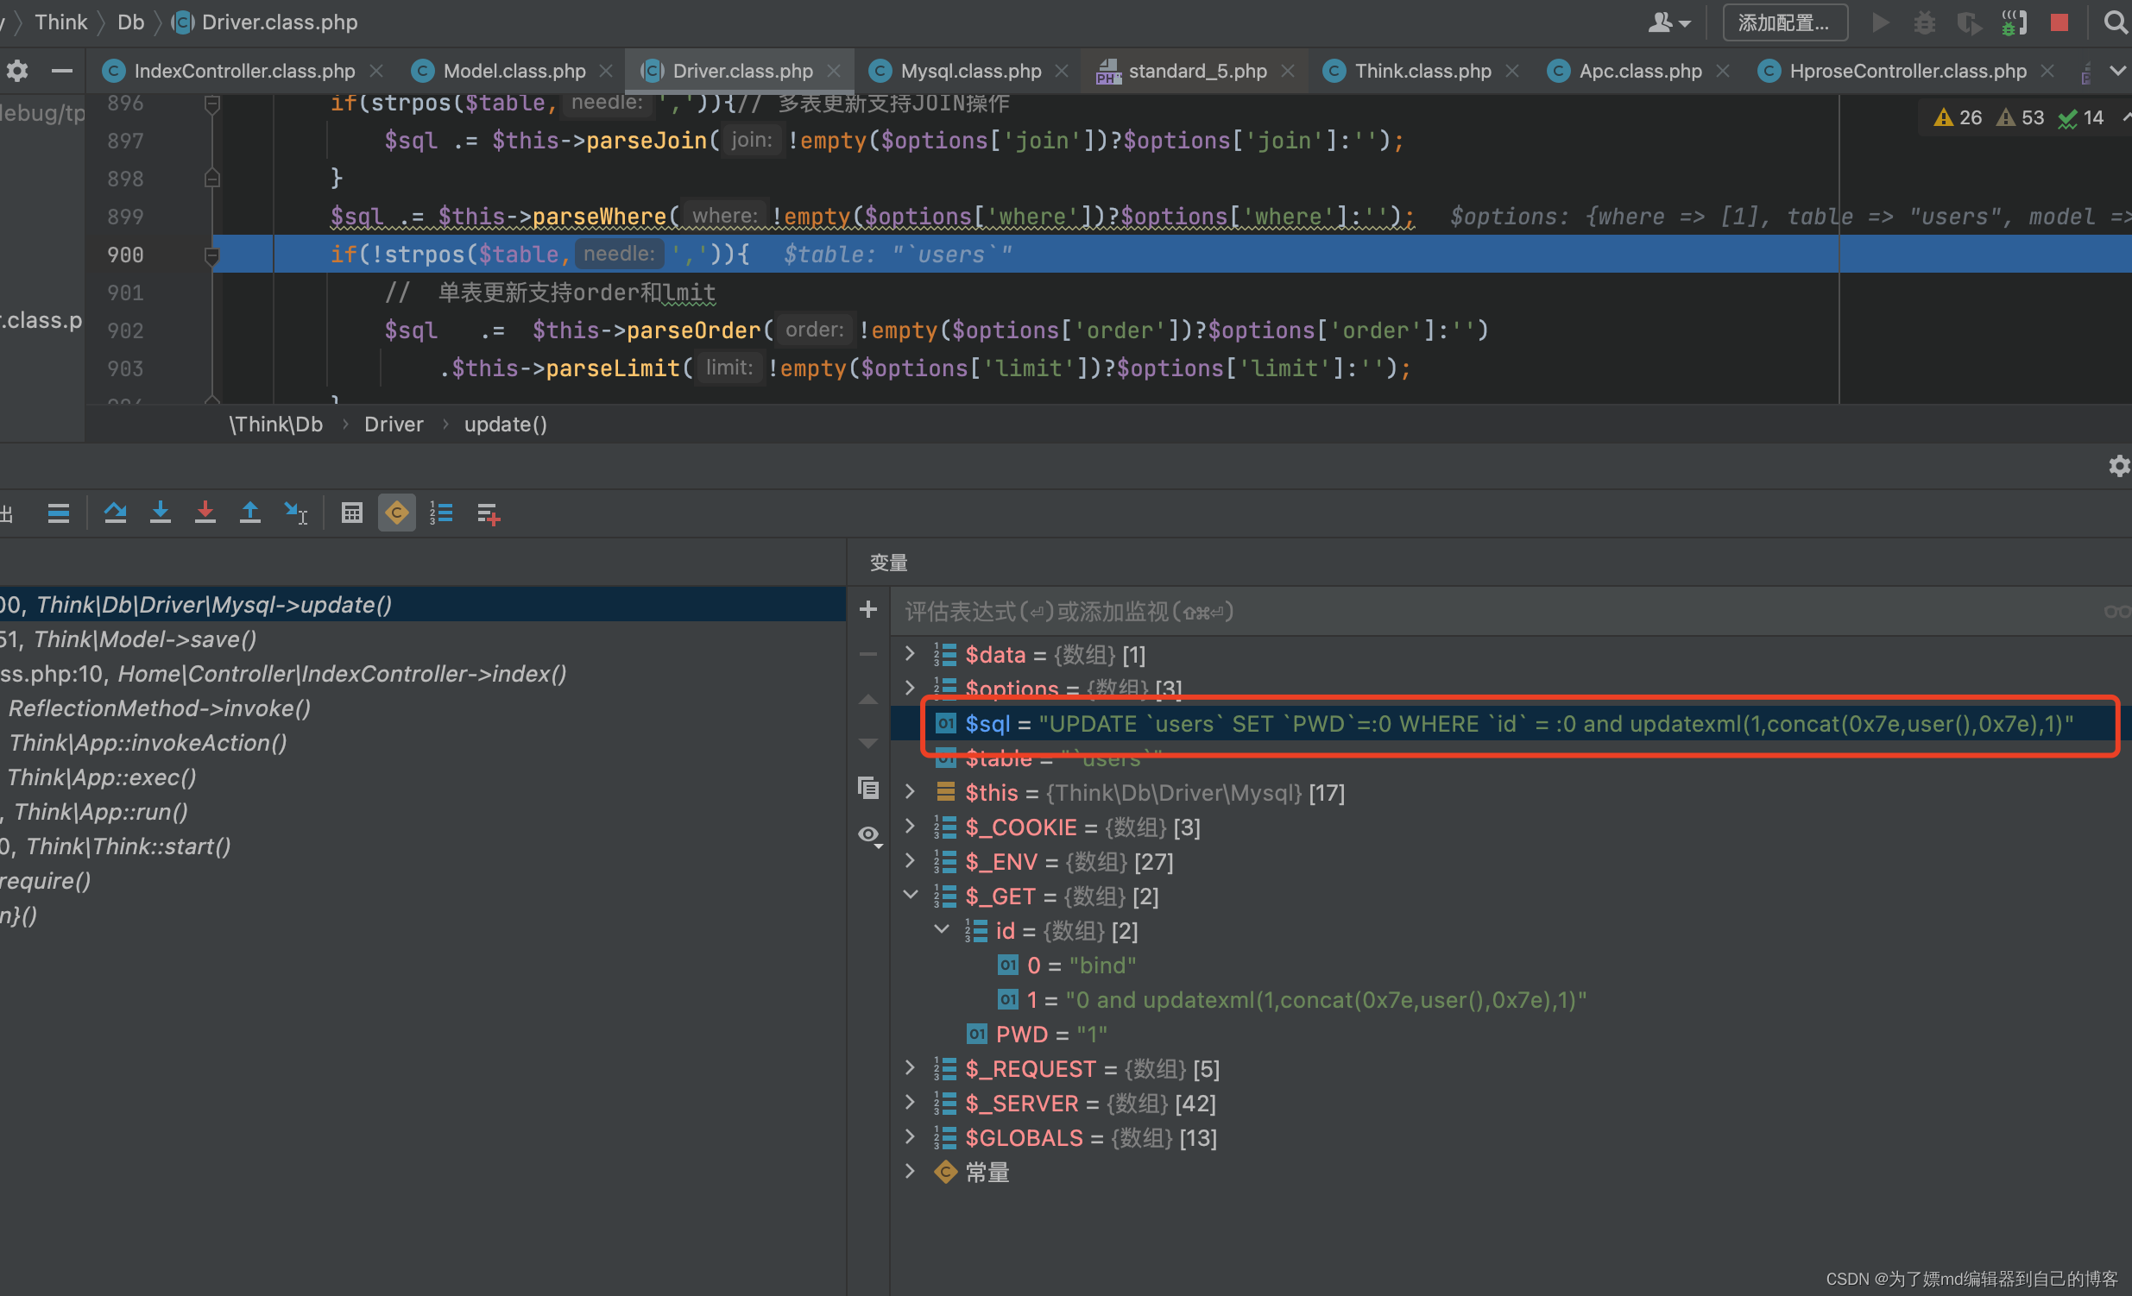Switch to Mysql.class.php tab
This screenshot has width=2132, height=1296.
(970, 71)
